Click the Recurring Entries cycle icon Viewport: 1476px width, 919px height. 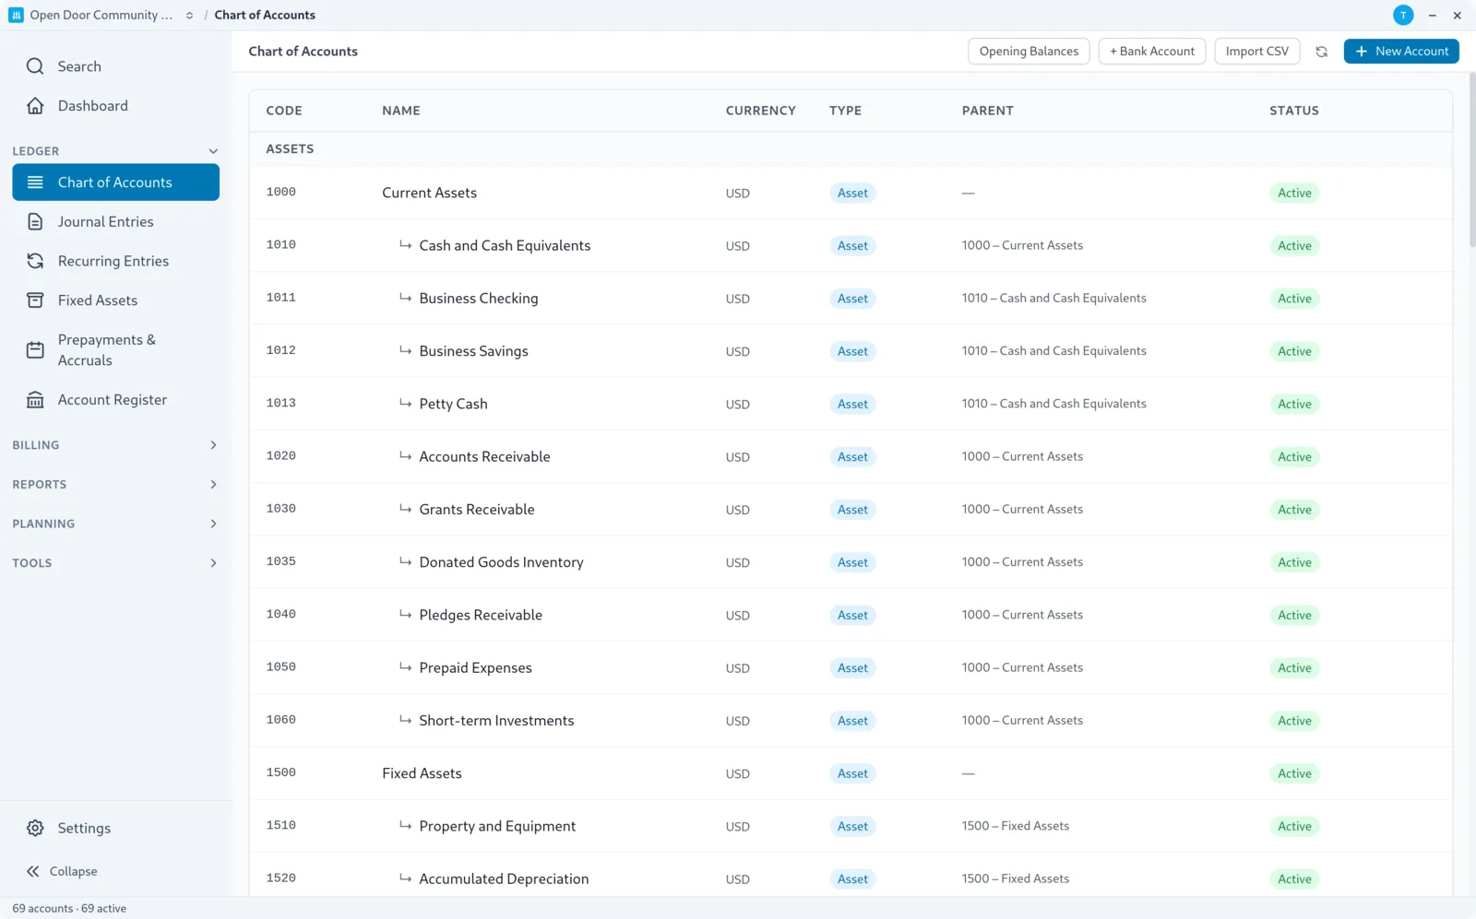35,261
